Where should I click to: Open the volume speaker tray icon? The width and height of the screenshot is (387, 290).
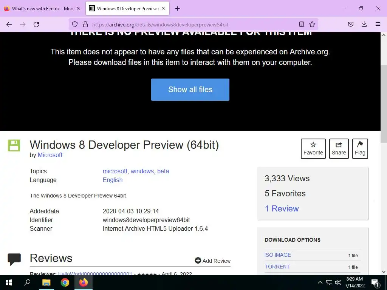click(x=338, y=282)
